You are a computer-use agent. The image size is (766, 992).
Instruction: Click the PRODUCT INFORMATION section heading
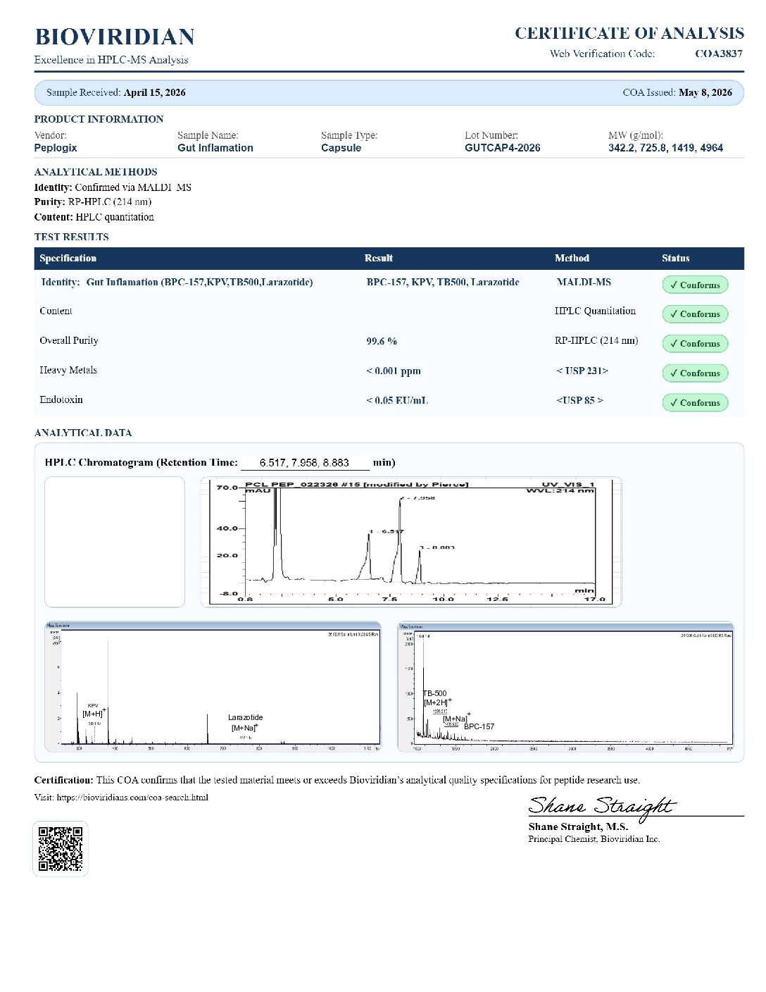pos(99,119)
